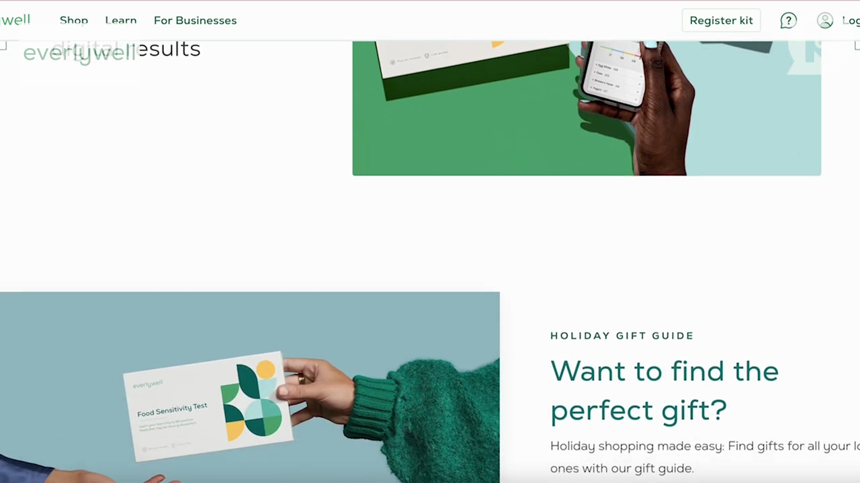This screenshot has height=483, width=860.
Task: Click the user account avatar icon
Action: (825, 20)
